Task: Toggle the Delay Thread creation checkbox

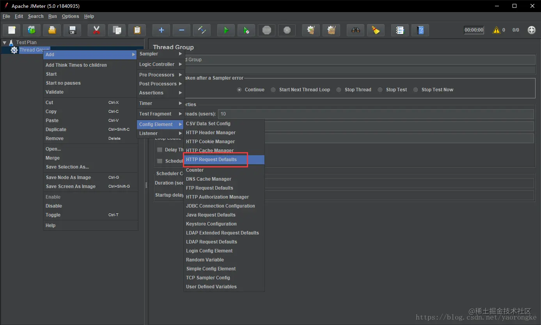Action: (x=160, y=150)
